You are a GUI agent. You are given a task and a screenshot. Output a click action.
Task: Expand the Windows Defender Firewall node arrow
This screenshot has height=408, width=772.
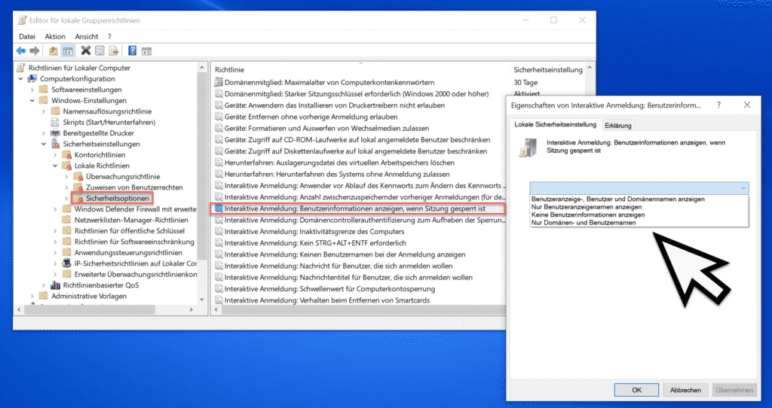point(55,209)
